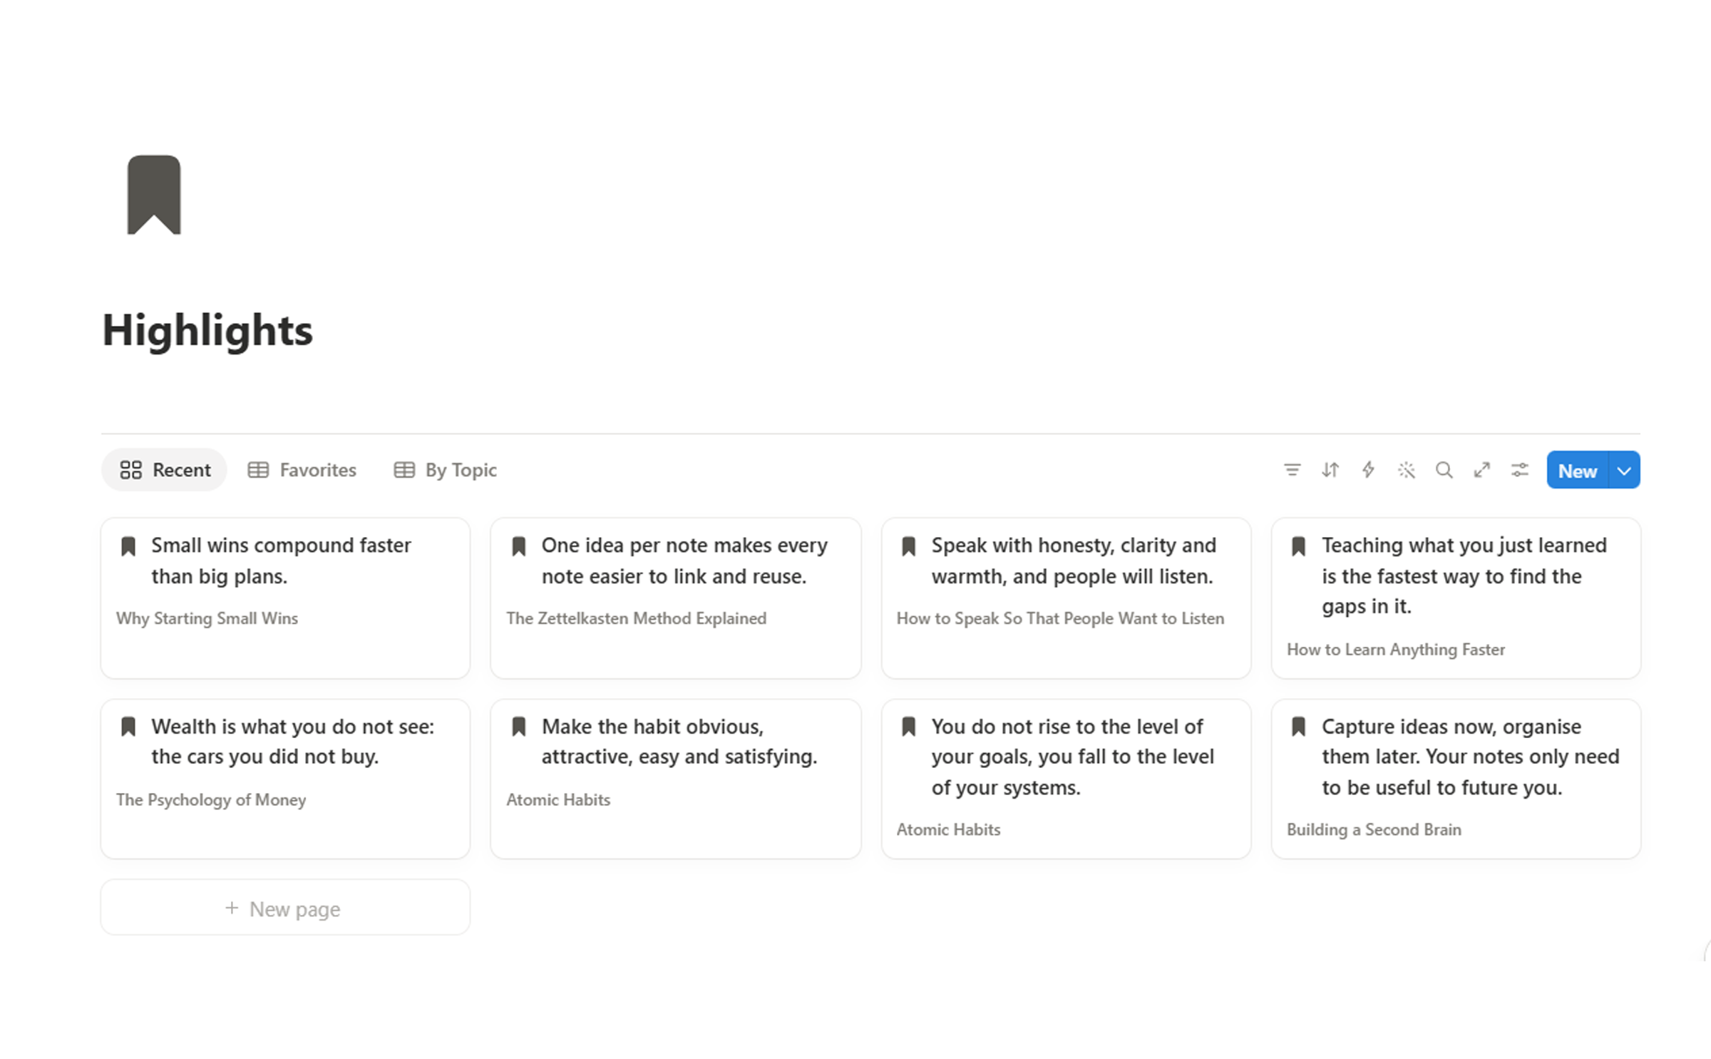Click bookmark icon on Small wins compound card

pyautogui.click(x=128, y=547)
